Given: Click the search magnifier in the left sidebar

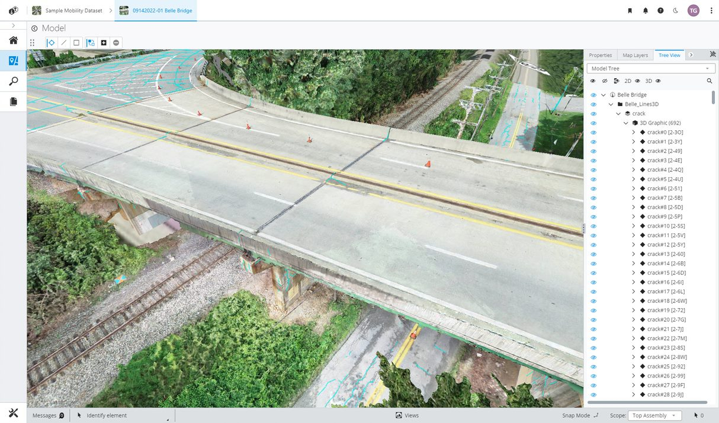Looking at the screenshot, I should pos(13,81).
